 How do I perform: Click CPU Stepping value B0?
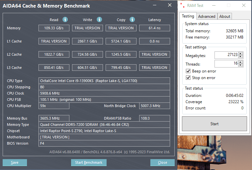click(x=104, y=87)
